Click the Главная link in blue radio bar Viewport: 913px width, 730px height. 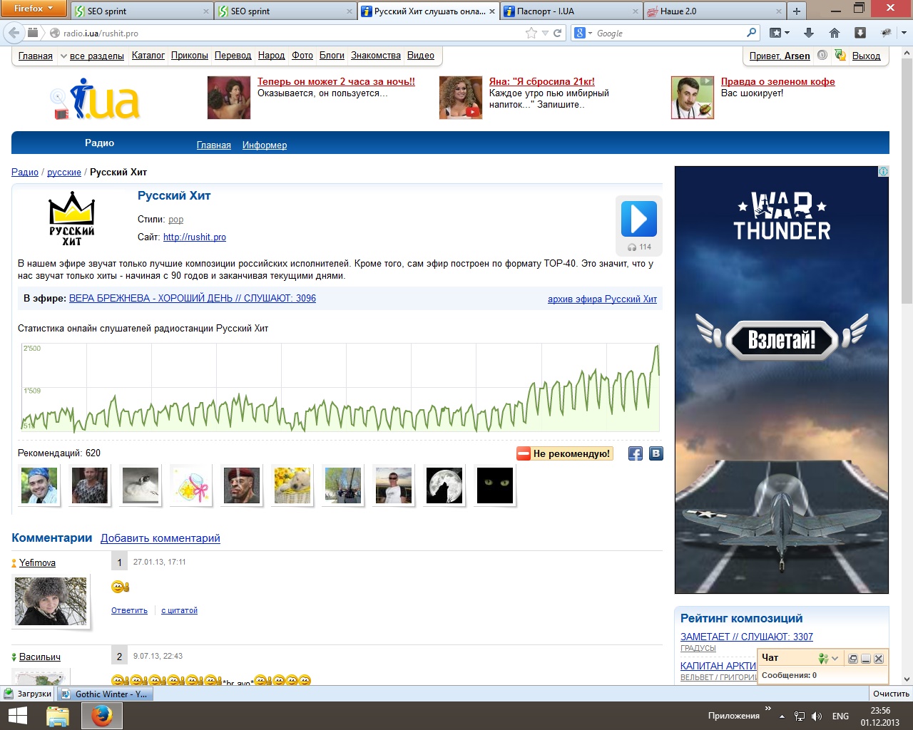[x=214, y=145]
